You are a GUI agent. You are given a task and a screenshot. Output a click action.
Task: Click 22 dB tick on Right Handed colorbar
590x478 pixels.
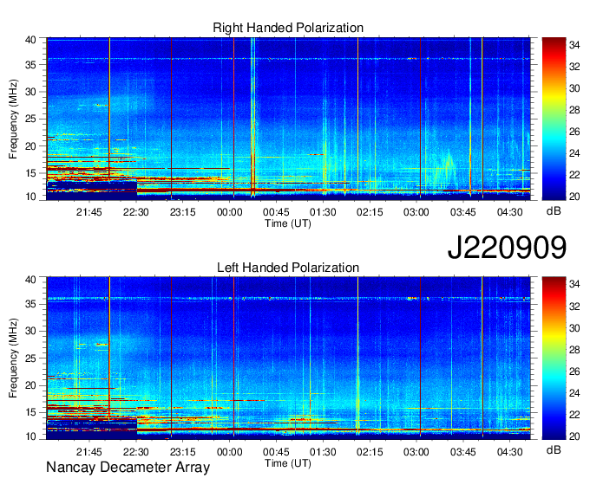click(x=574, y=175)
